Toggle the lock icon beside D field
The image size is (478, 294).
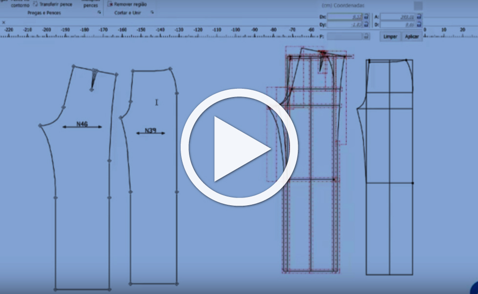pos(419,24)
